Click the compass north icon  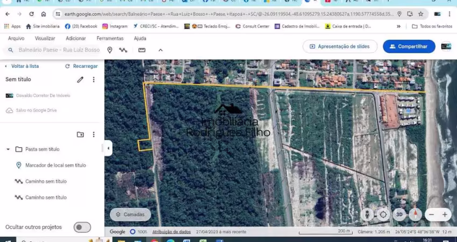click(415, 215)
